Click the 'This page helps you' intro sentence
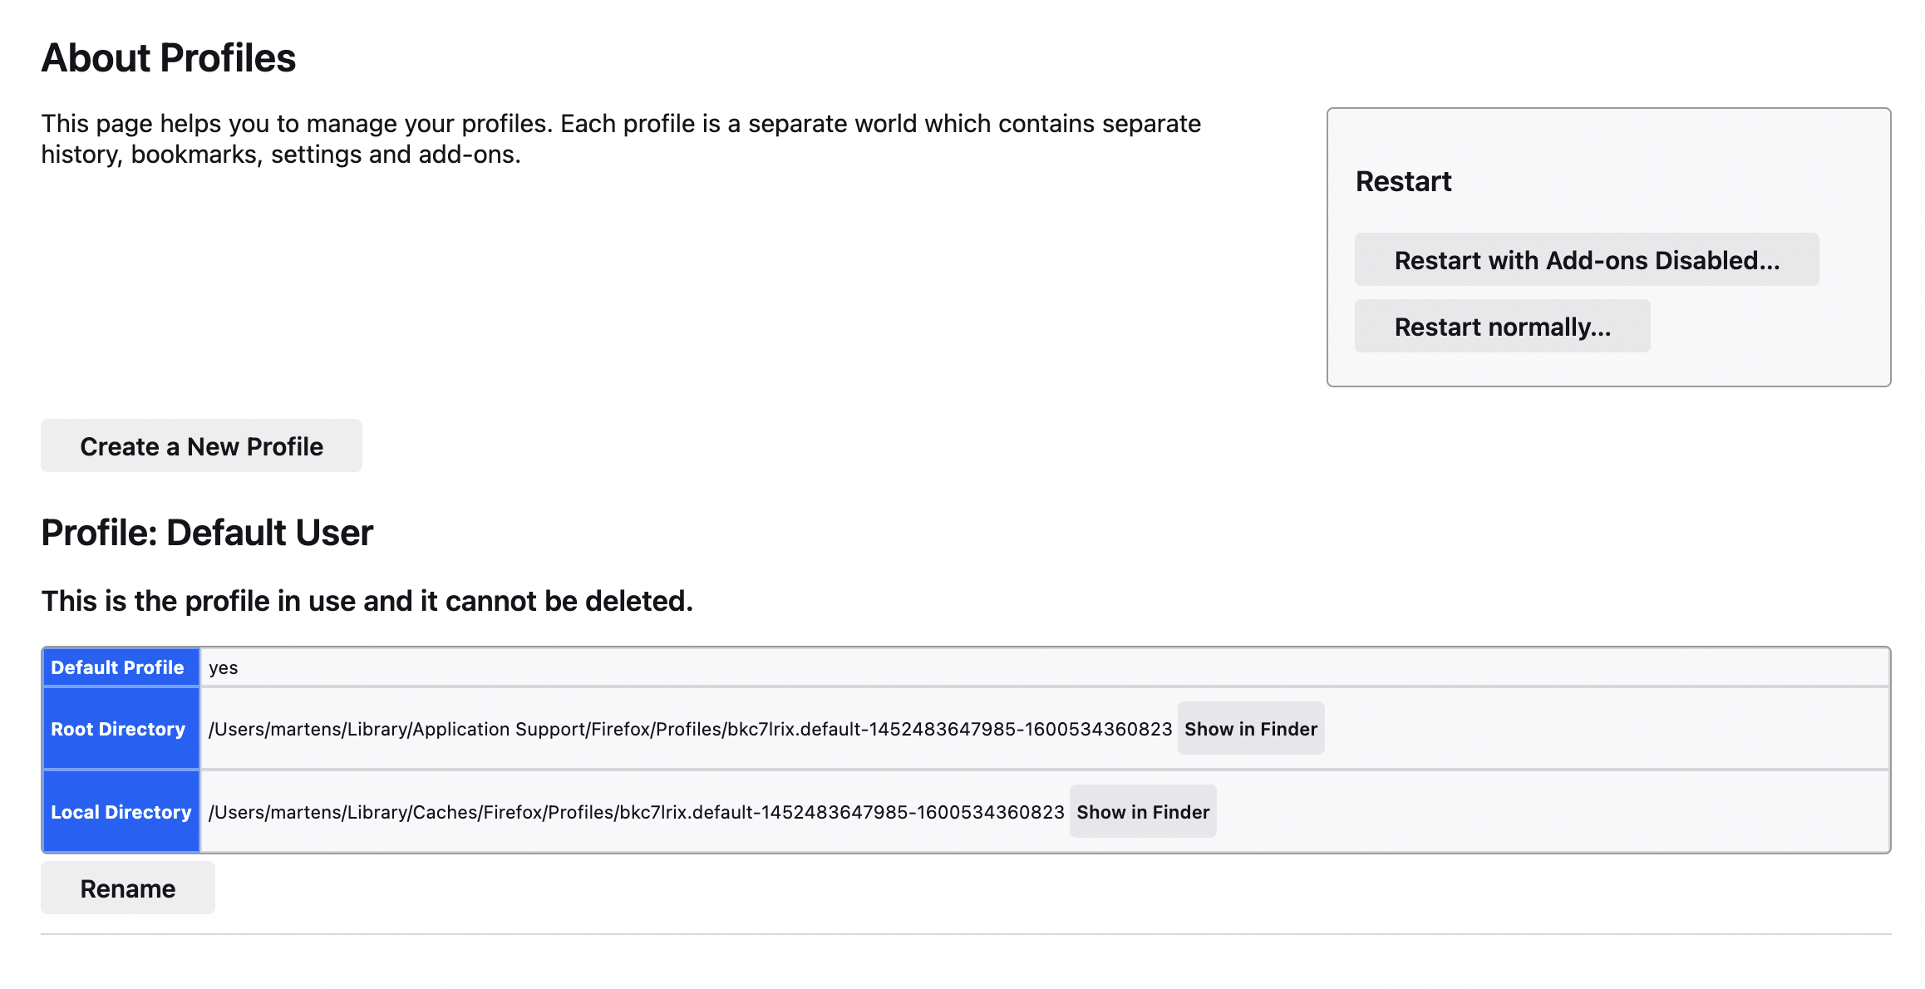 tap(621, 124)
